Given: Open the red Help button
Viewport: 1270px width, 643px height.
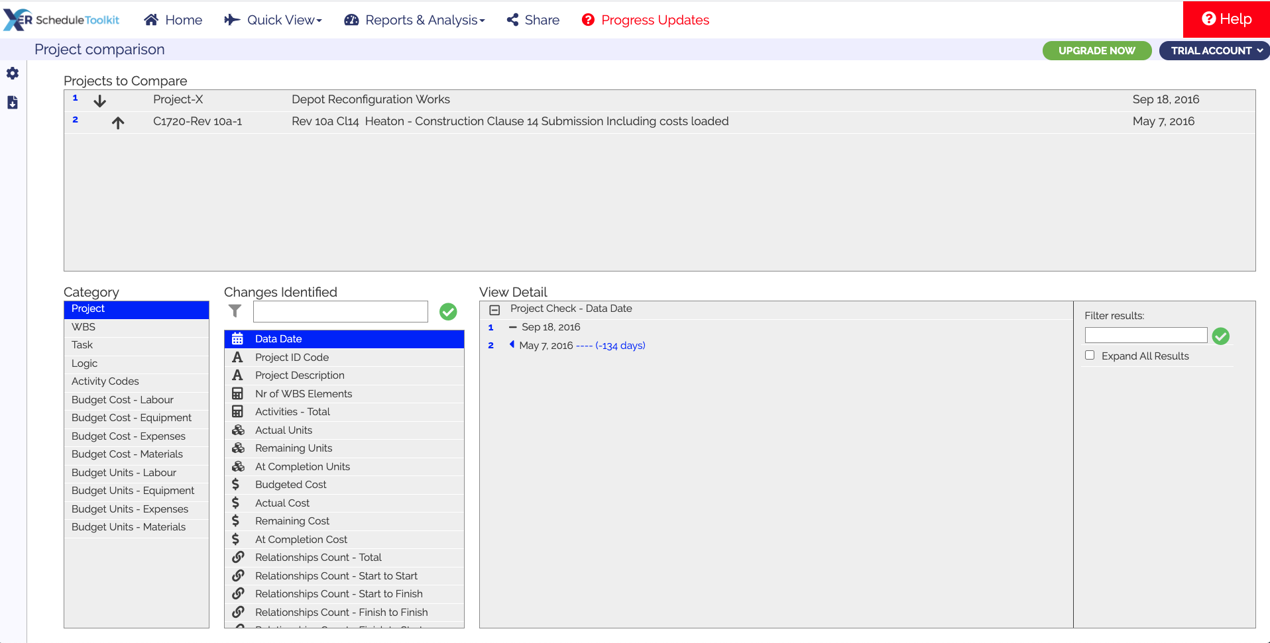Looking at the screenshot, I should (1226, 19).
